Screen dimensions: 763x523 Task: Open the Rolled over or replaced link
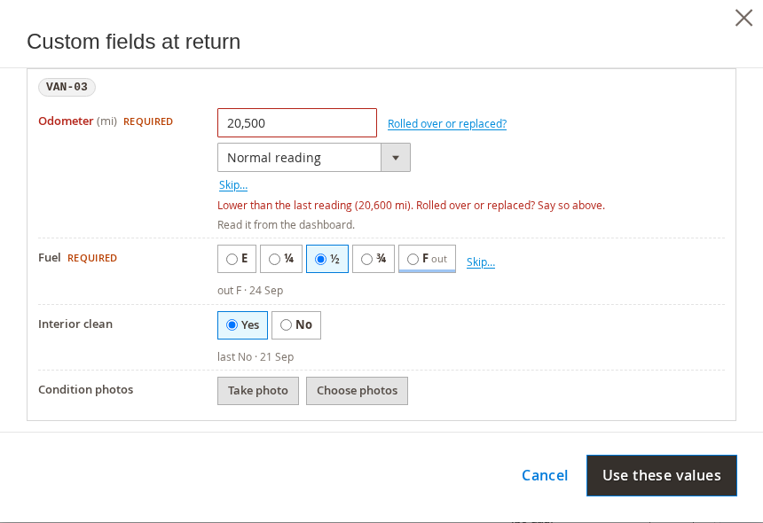[x=447, y=123]
